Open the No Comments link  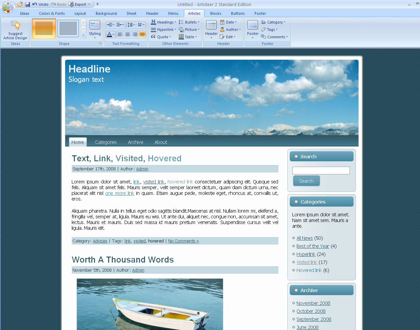[x=184, y=241]
